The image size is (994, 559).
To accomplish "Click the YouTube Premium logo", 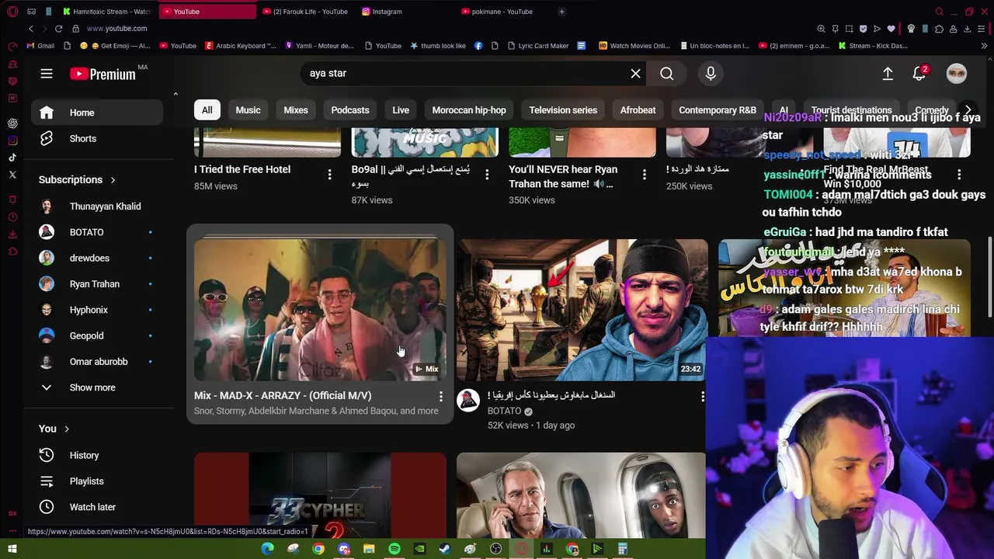I will (x=103, y=74).
